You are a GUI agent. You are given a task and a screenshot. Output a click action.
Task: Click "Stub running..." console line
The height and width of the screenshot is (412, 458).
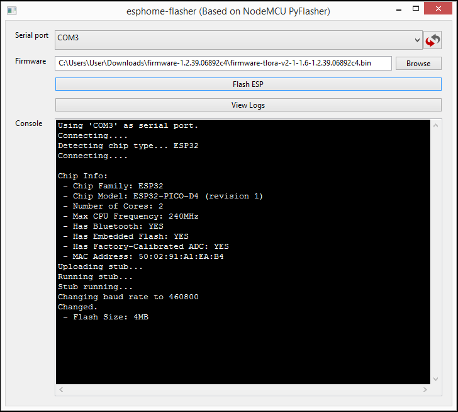pyautogui.click(x=95, y=287)
